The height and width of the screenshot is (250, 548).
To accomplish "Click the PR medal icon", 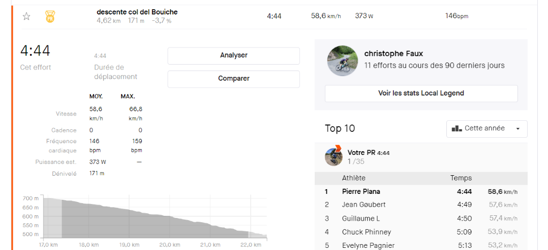I will [50, 17].
